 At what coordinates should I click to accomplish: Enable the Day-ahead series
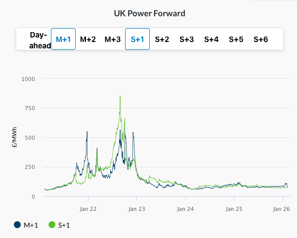coord(40,40)
